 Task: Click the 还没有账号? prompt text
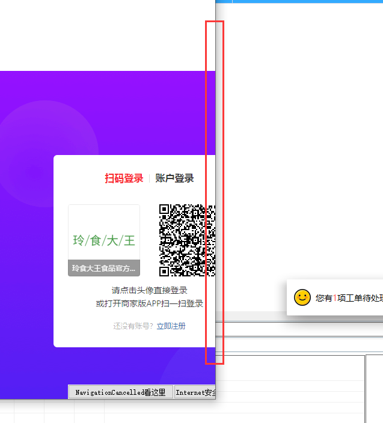(133, 326)
